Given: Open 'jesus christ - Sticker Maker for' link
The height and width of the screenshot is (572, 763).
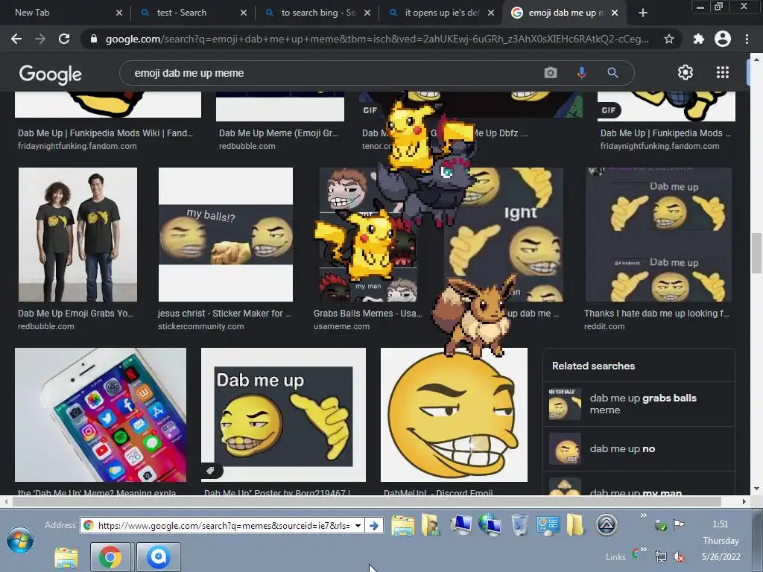Looking at the screenshot, I should (224, 314).
